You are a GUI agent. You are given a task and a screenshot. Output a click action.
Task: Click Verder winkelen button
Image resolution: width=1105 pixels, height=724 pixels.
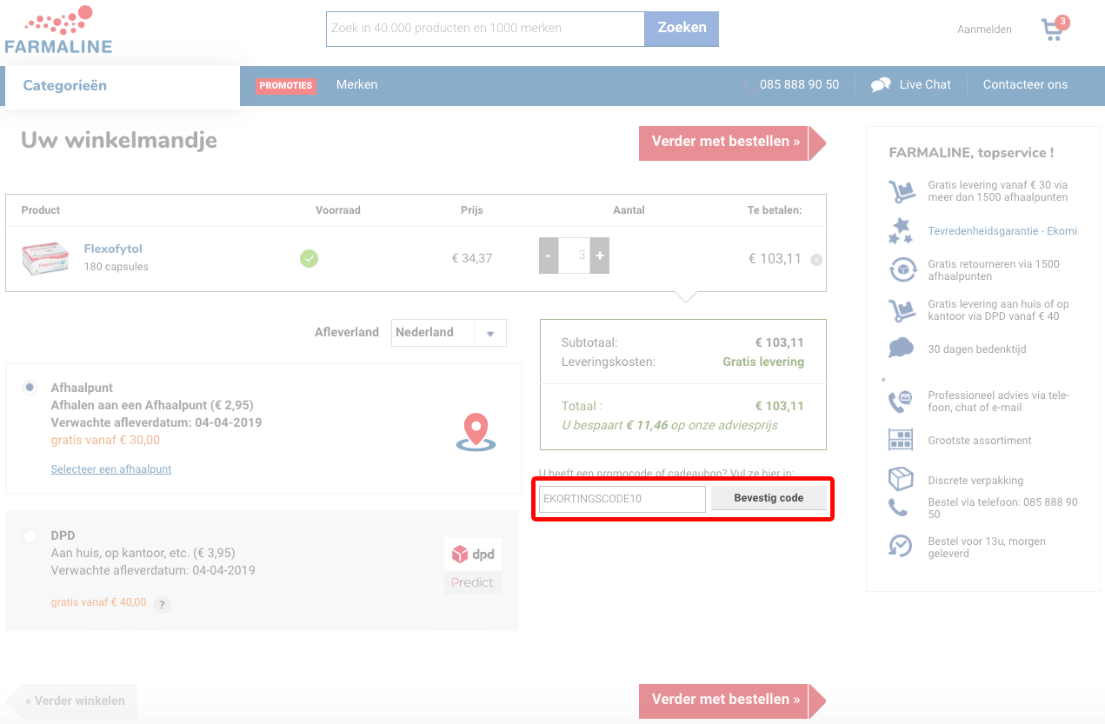[x=71, y=701]
